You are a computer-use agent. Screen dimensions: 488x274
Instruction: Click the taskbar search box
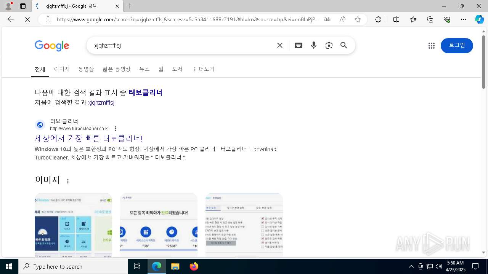tap(73, 266)
